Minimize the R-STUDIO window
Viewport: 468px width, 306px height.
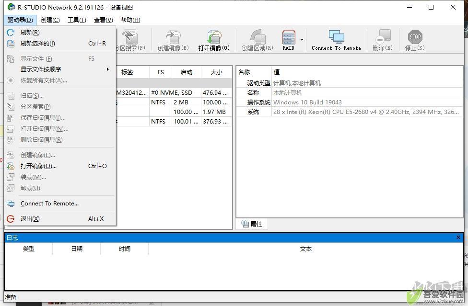pos(409,7)
